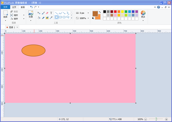Open the More colors (更多) wheel
Viewport: 172px width, 122px height.
tap(143, 13)
